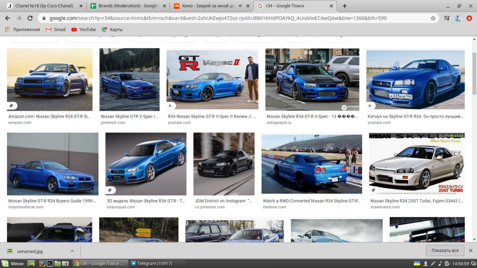Open a new tab with the plus button
Screen dimensions: 477x268
[344, 6]
